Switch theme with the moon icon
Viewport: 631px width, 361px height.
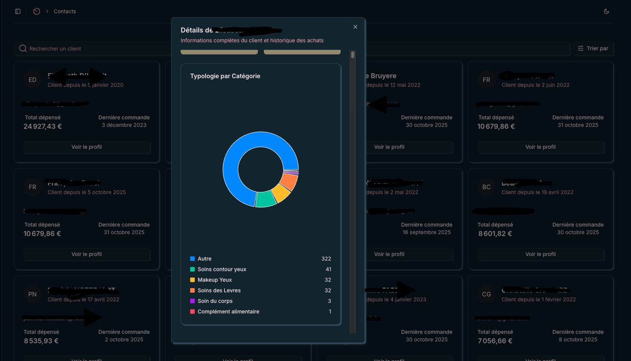pos(607,11)
